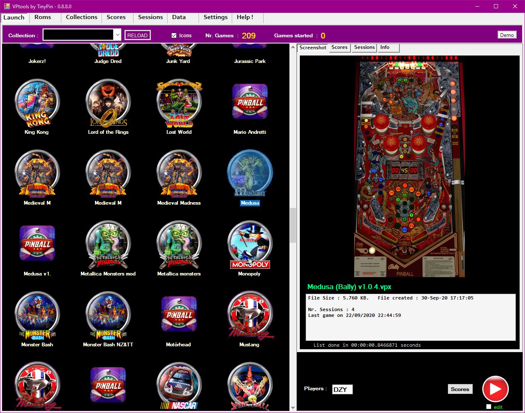Click the Lost World game icon
The height and width of the screenshot is (413, 525).
click(x=179, y=102)
